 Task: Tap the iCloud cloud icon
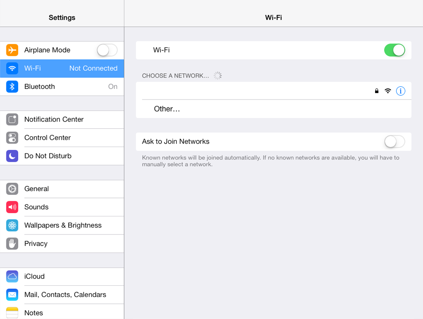(x=12, y=276)
